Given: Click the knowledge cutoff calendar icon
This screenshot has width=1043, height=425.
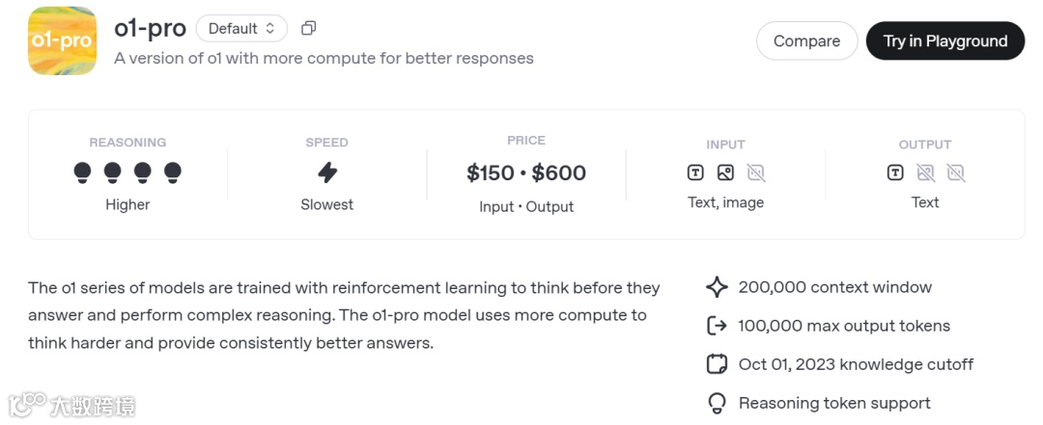Looking at the screenshot, I should [x=717, y=364].
